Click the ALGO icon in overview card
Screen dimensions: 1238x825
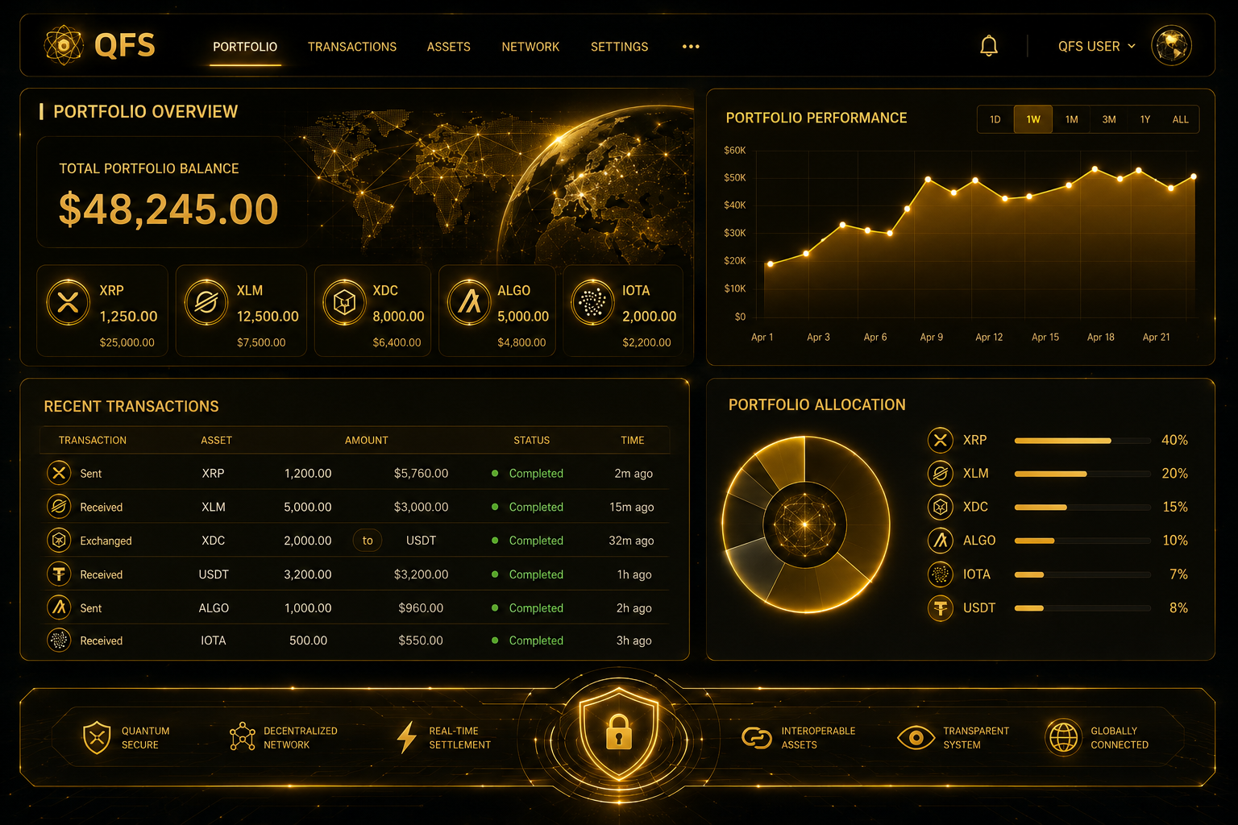pos(469,302)
